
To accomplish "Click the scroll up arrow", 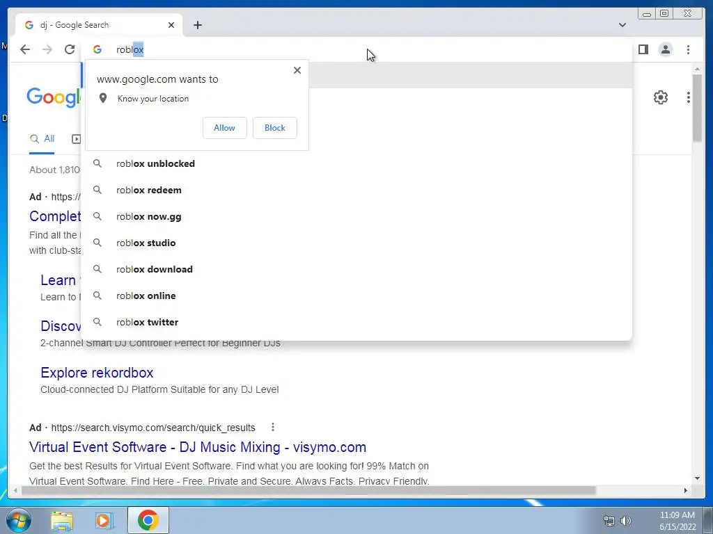I will [697, 69].
